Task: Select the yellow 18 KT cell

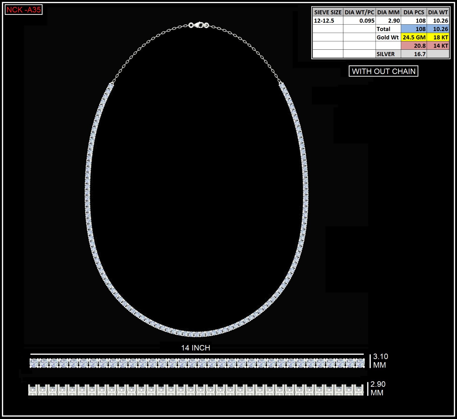Action: pyautogui.click(x=438, y=37)
